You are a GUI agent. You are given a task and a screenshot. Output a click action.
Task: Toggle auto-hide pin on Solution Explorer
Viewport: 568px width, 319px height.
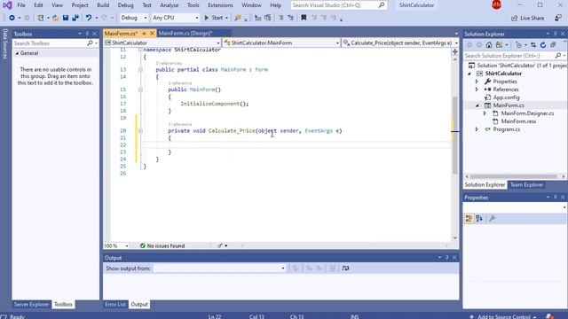(555, 34)
